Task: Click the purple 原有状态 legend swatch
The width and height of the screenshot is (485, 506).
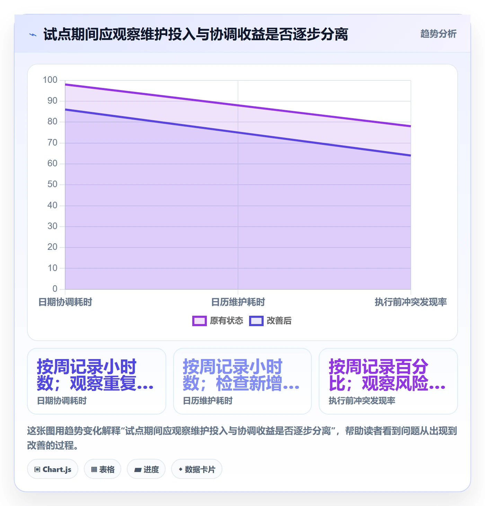Action: pos(200,321)
